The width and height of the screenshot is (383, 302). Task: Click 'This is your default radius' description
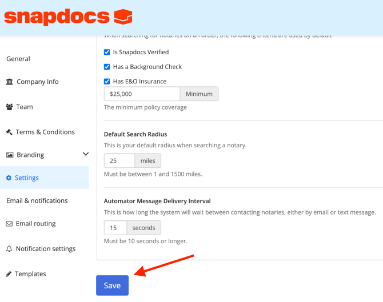[x=175, y=146]
